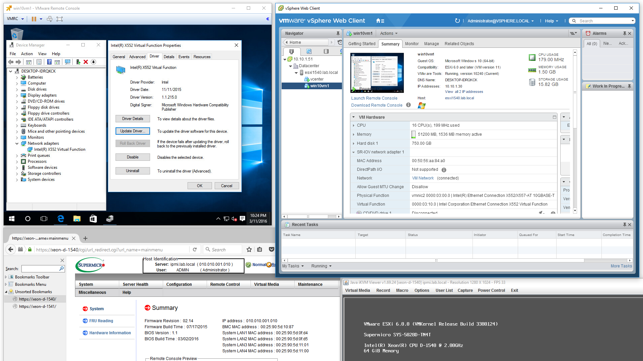The height and width of the screenshot is (361, 643).
Task: Save to Pocket icon in Firefox
Action: click(x=272, y=249)
